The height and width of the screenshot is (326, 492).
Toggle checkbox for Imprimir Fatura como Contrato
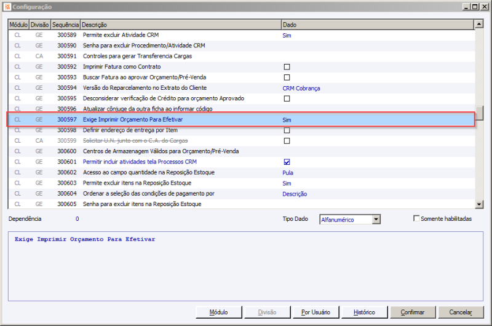[x=287, y=67]
